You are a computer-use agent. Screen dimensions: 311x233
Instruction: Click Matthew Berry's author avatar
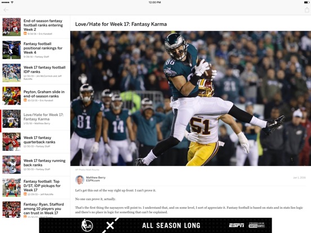point(80,180)
